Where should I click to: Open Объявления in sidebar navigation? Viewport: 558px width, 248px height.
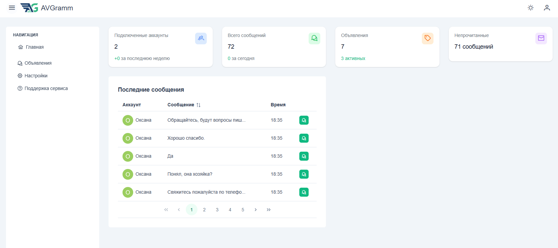pos(38,63)
